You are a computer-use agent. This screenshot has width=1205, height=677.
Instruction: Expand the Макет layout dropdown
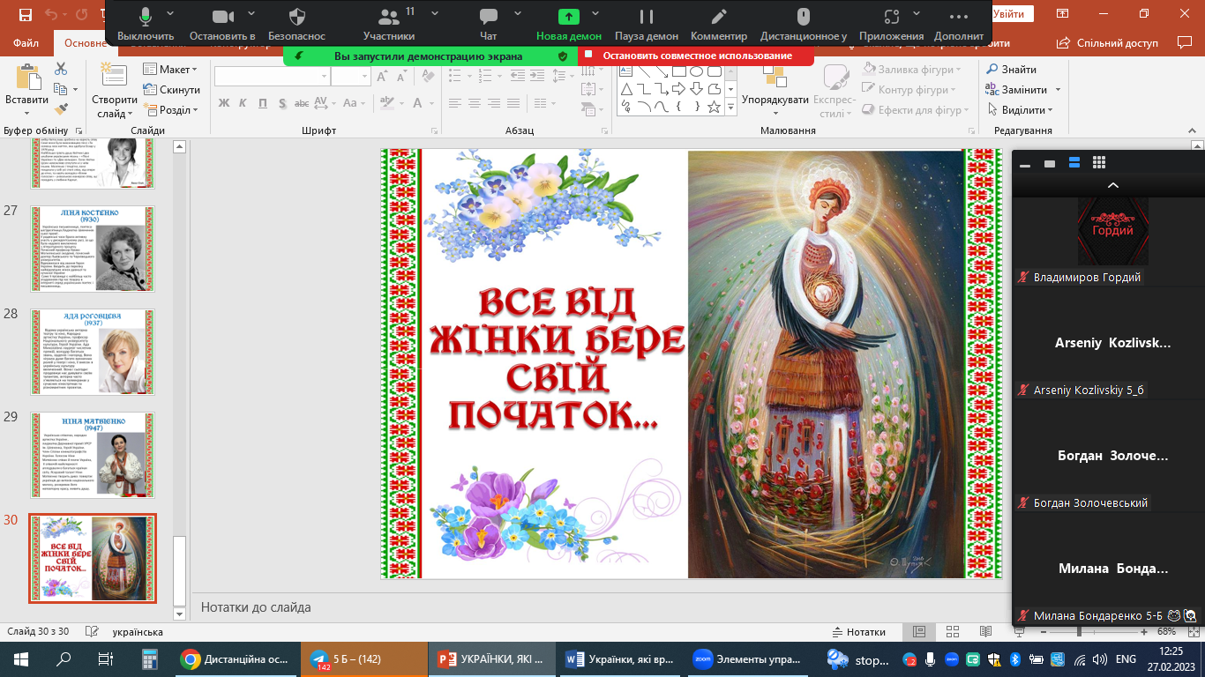(x=170, y=69)
